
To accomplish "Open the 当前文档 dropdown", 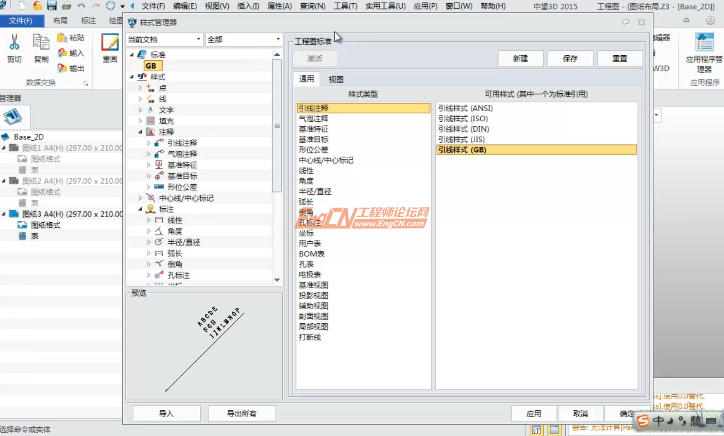I will pos(164,39).
